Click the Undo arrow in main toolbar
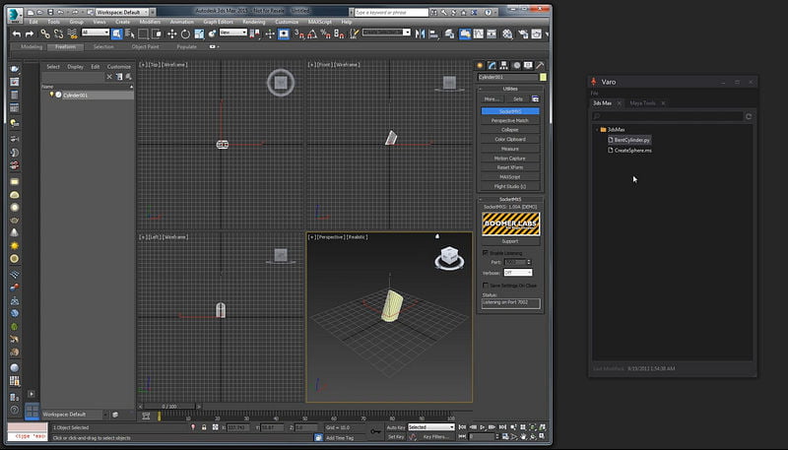The width and height of the screenshot is (788, 450). [x=17, y=32]
